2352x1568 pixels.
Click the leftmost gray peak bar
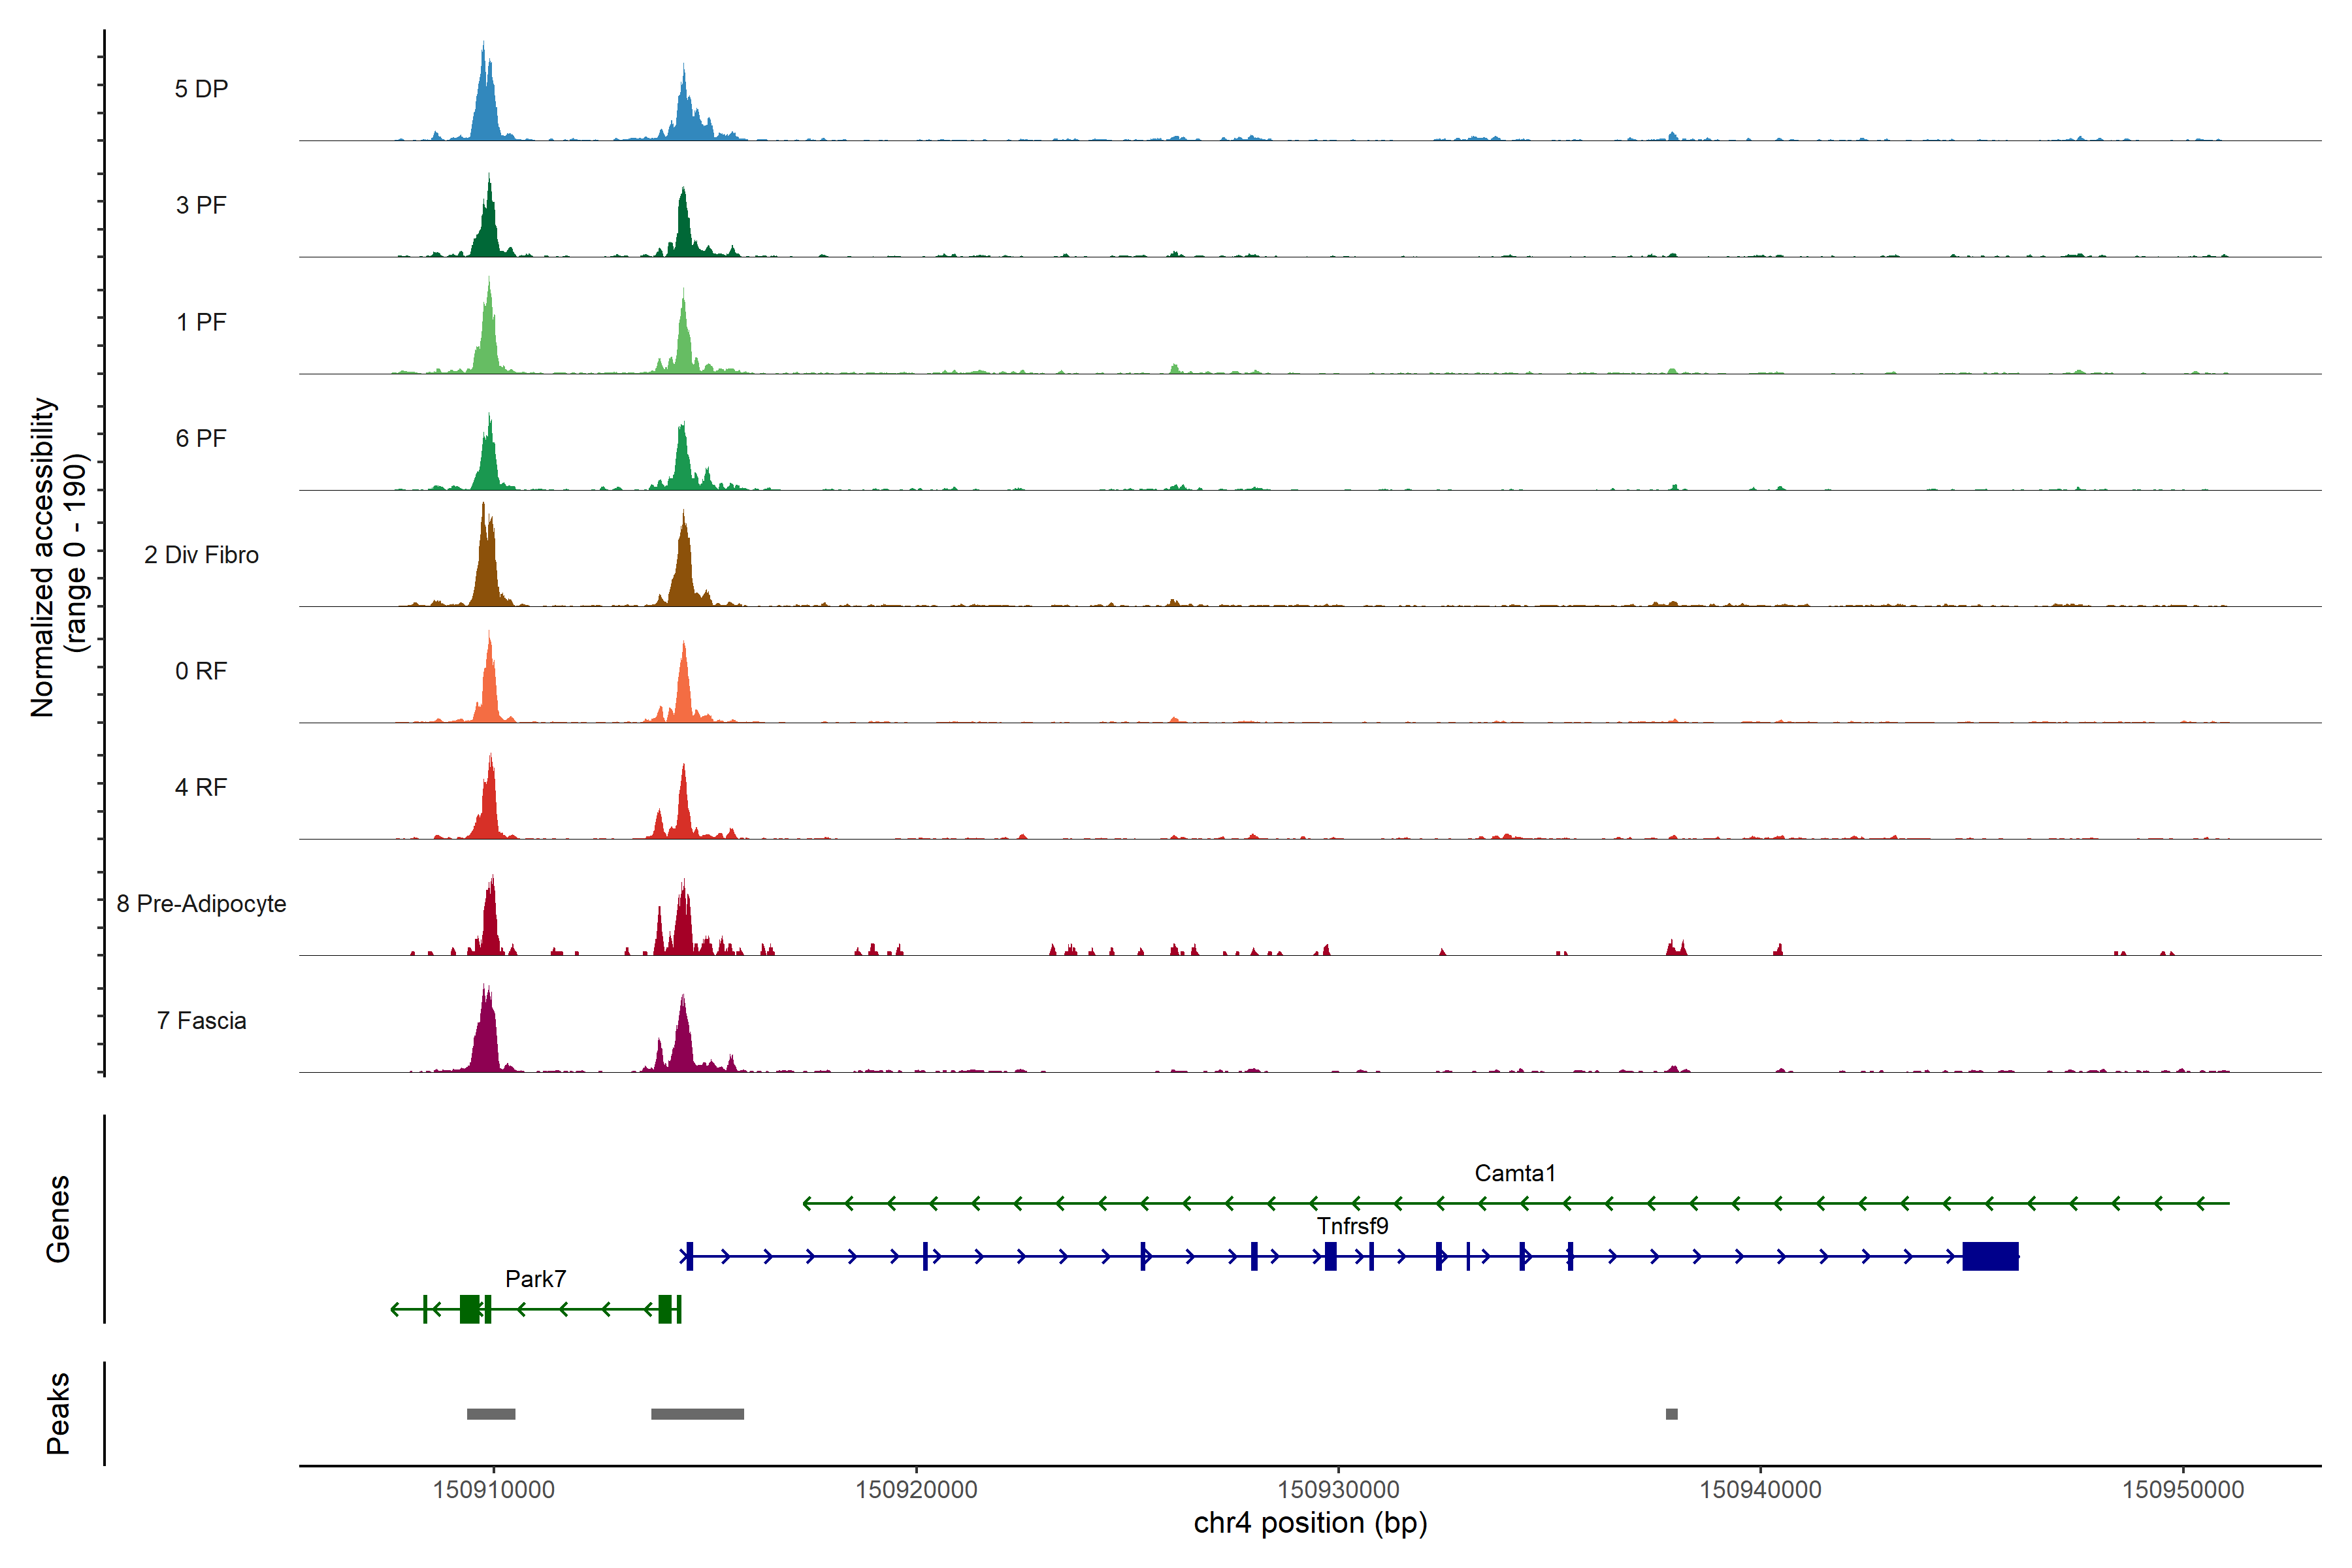(491, 1414)
